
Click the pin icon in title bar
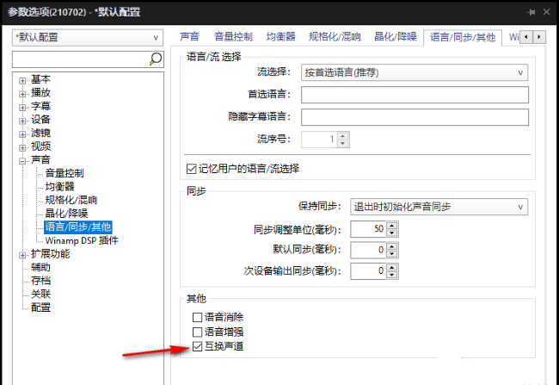[531, 12]
